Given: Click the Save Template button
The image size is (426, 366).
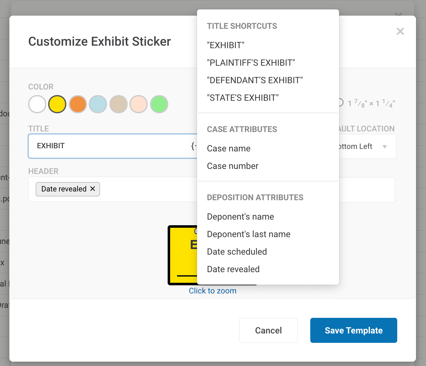Looking at the screenshot, I should click(353, 330).
